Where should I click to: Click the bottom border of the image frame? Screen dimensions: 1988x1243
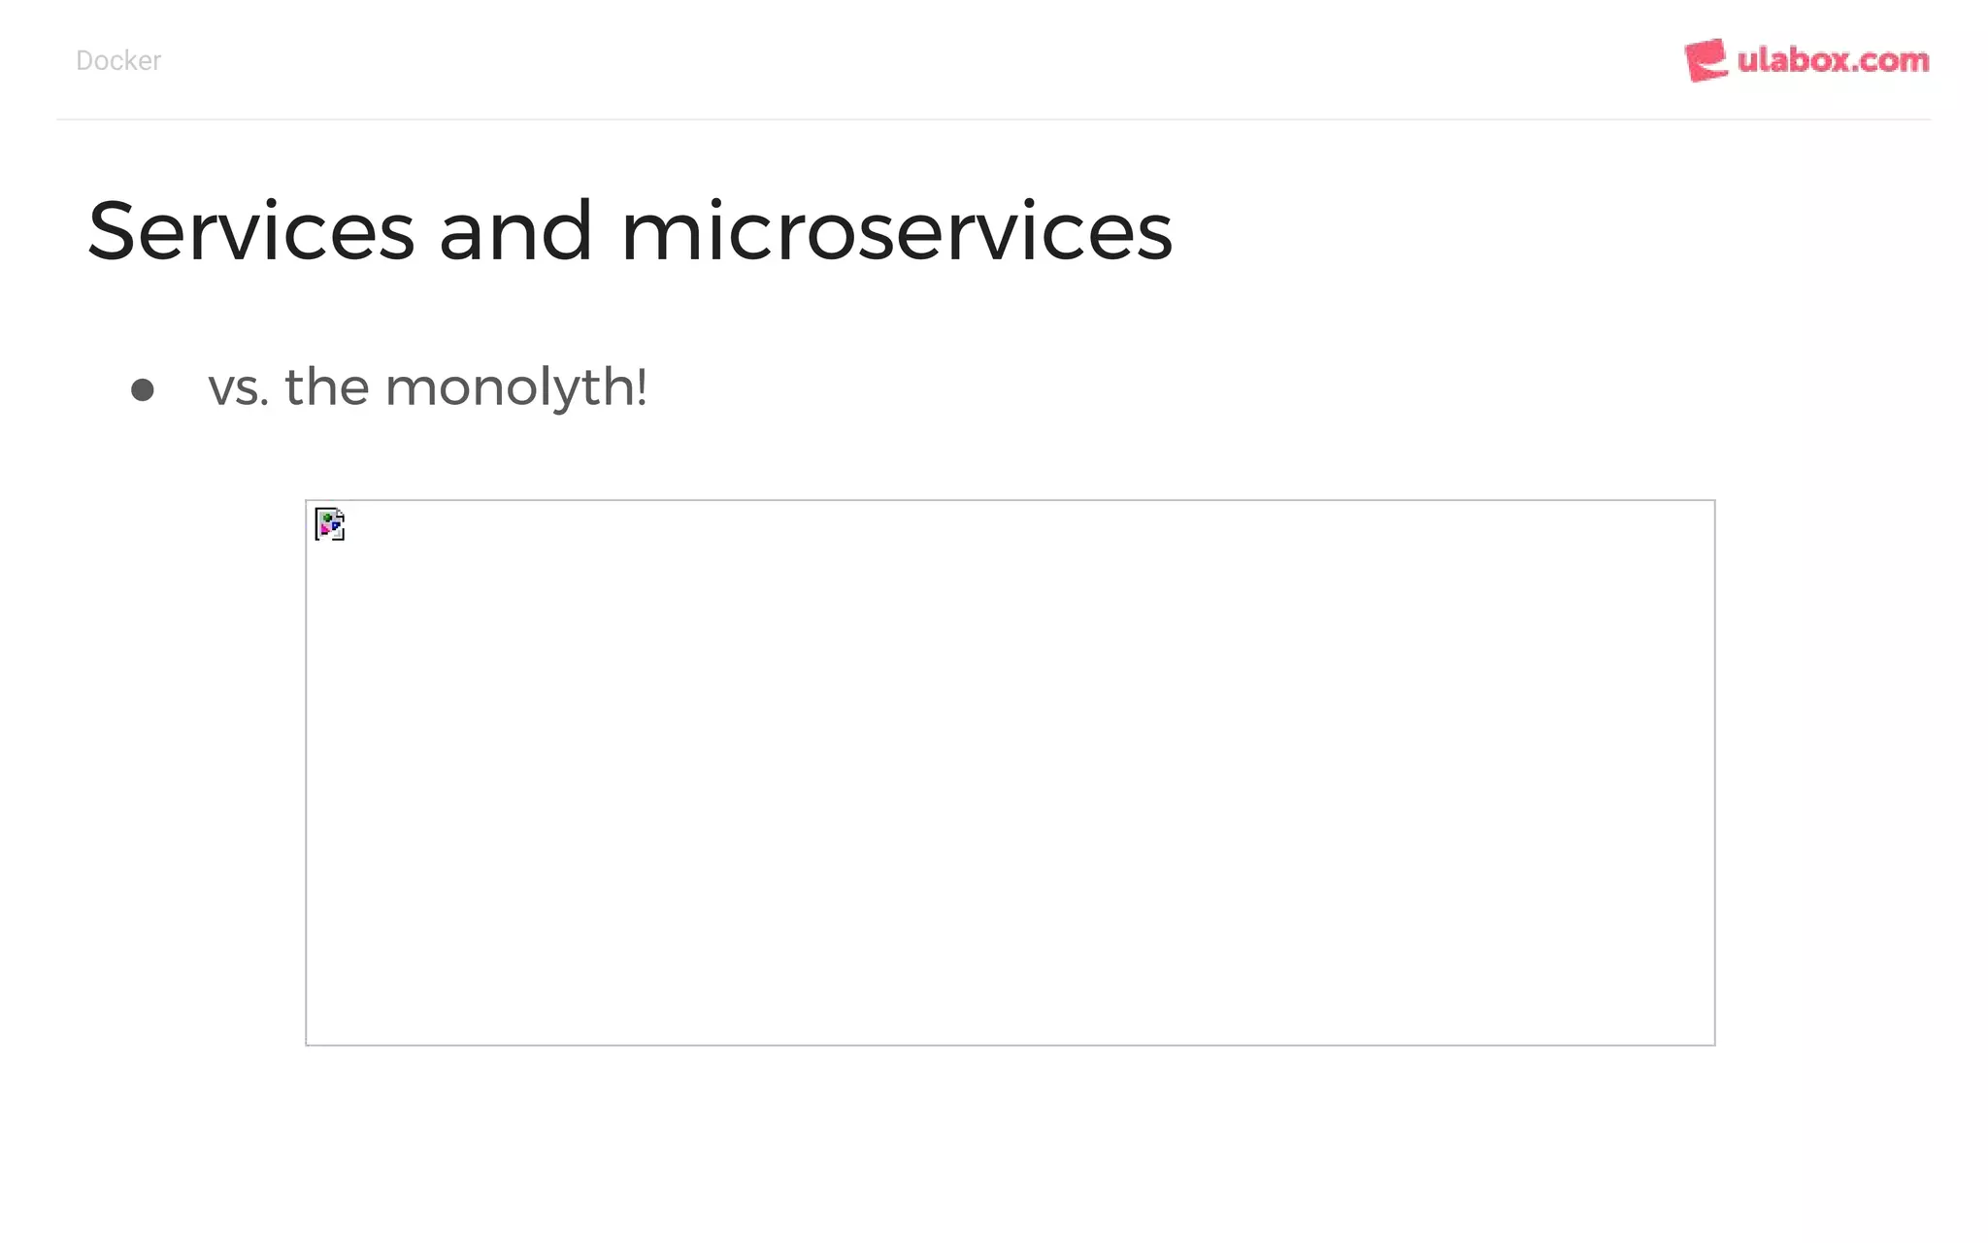point(1011,1045)
